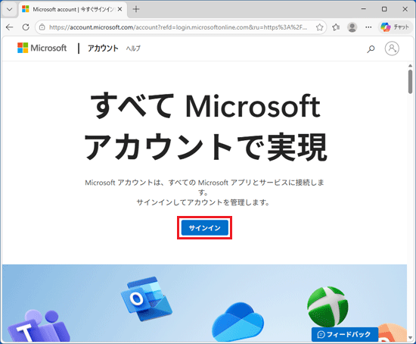Click the Teams app icon
416x344 pixels.
(x=39, y=327)
